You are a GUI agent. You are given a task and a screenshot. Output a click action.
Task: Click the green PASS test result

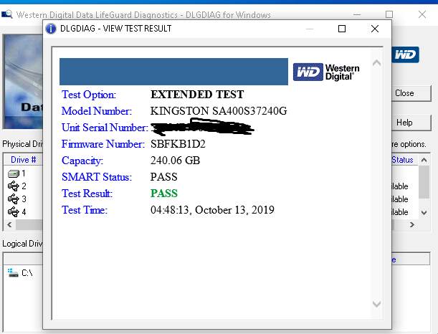164,194
